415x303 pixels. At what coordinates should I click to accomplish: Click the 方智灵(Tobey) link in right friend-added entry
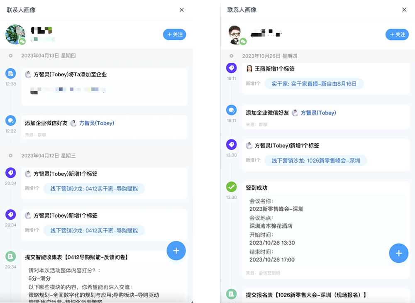point(318,113)
